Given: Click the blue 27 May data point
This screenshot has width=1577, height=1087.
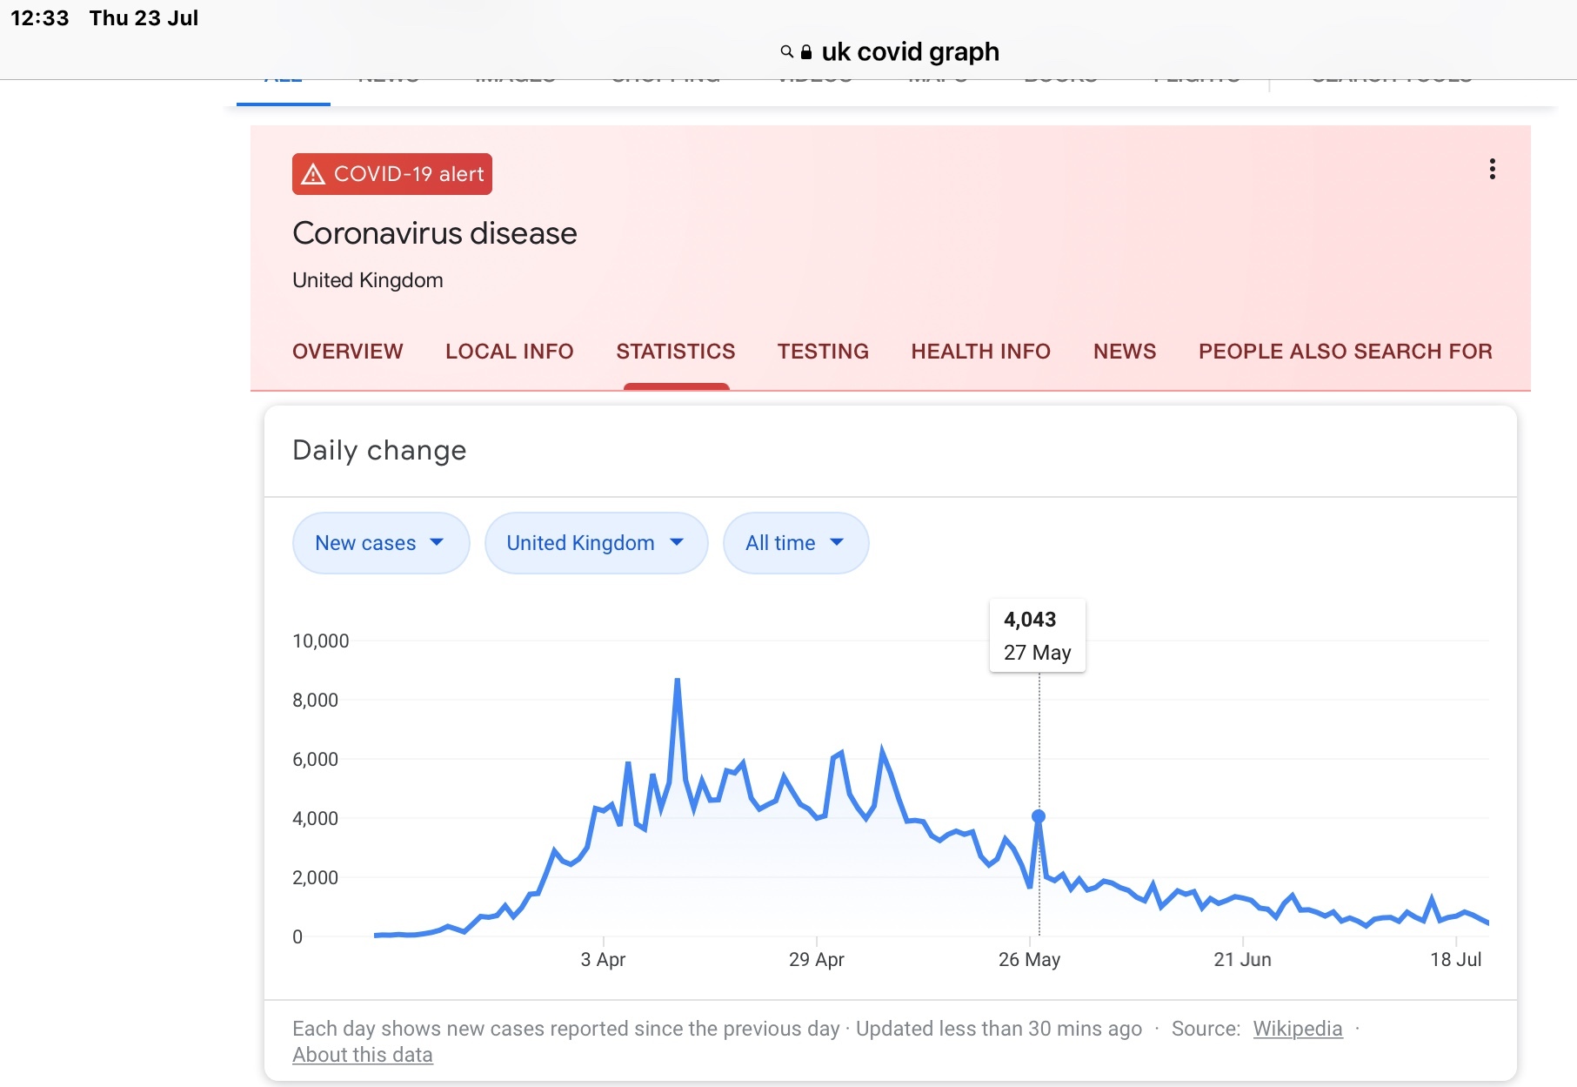Looking at the screenshot, I should coord(1039,816).
